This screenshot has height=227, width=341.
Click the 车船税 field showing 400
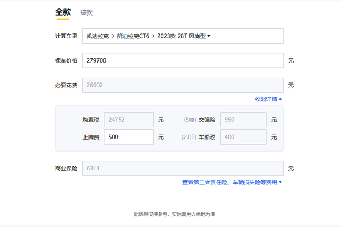point(243,137)
